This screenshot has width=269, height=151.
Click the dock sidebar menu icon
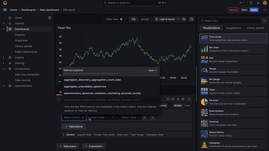50,18
